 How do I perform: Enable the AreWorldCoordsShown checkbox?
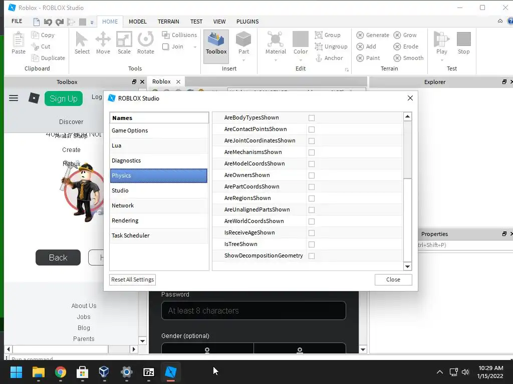coord(312,221)
